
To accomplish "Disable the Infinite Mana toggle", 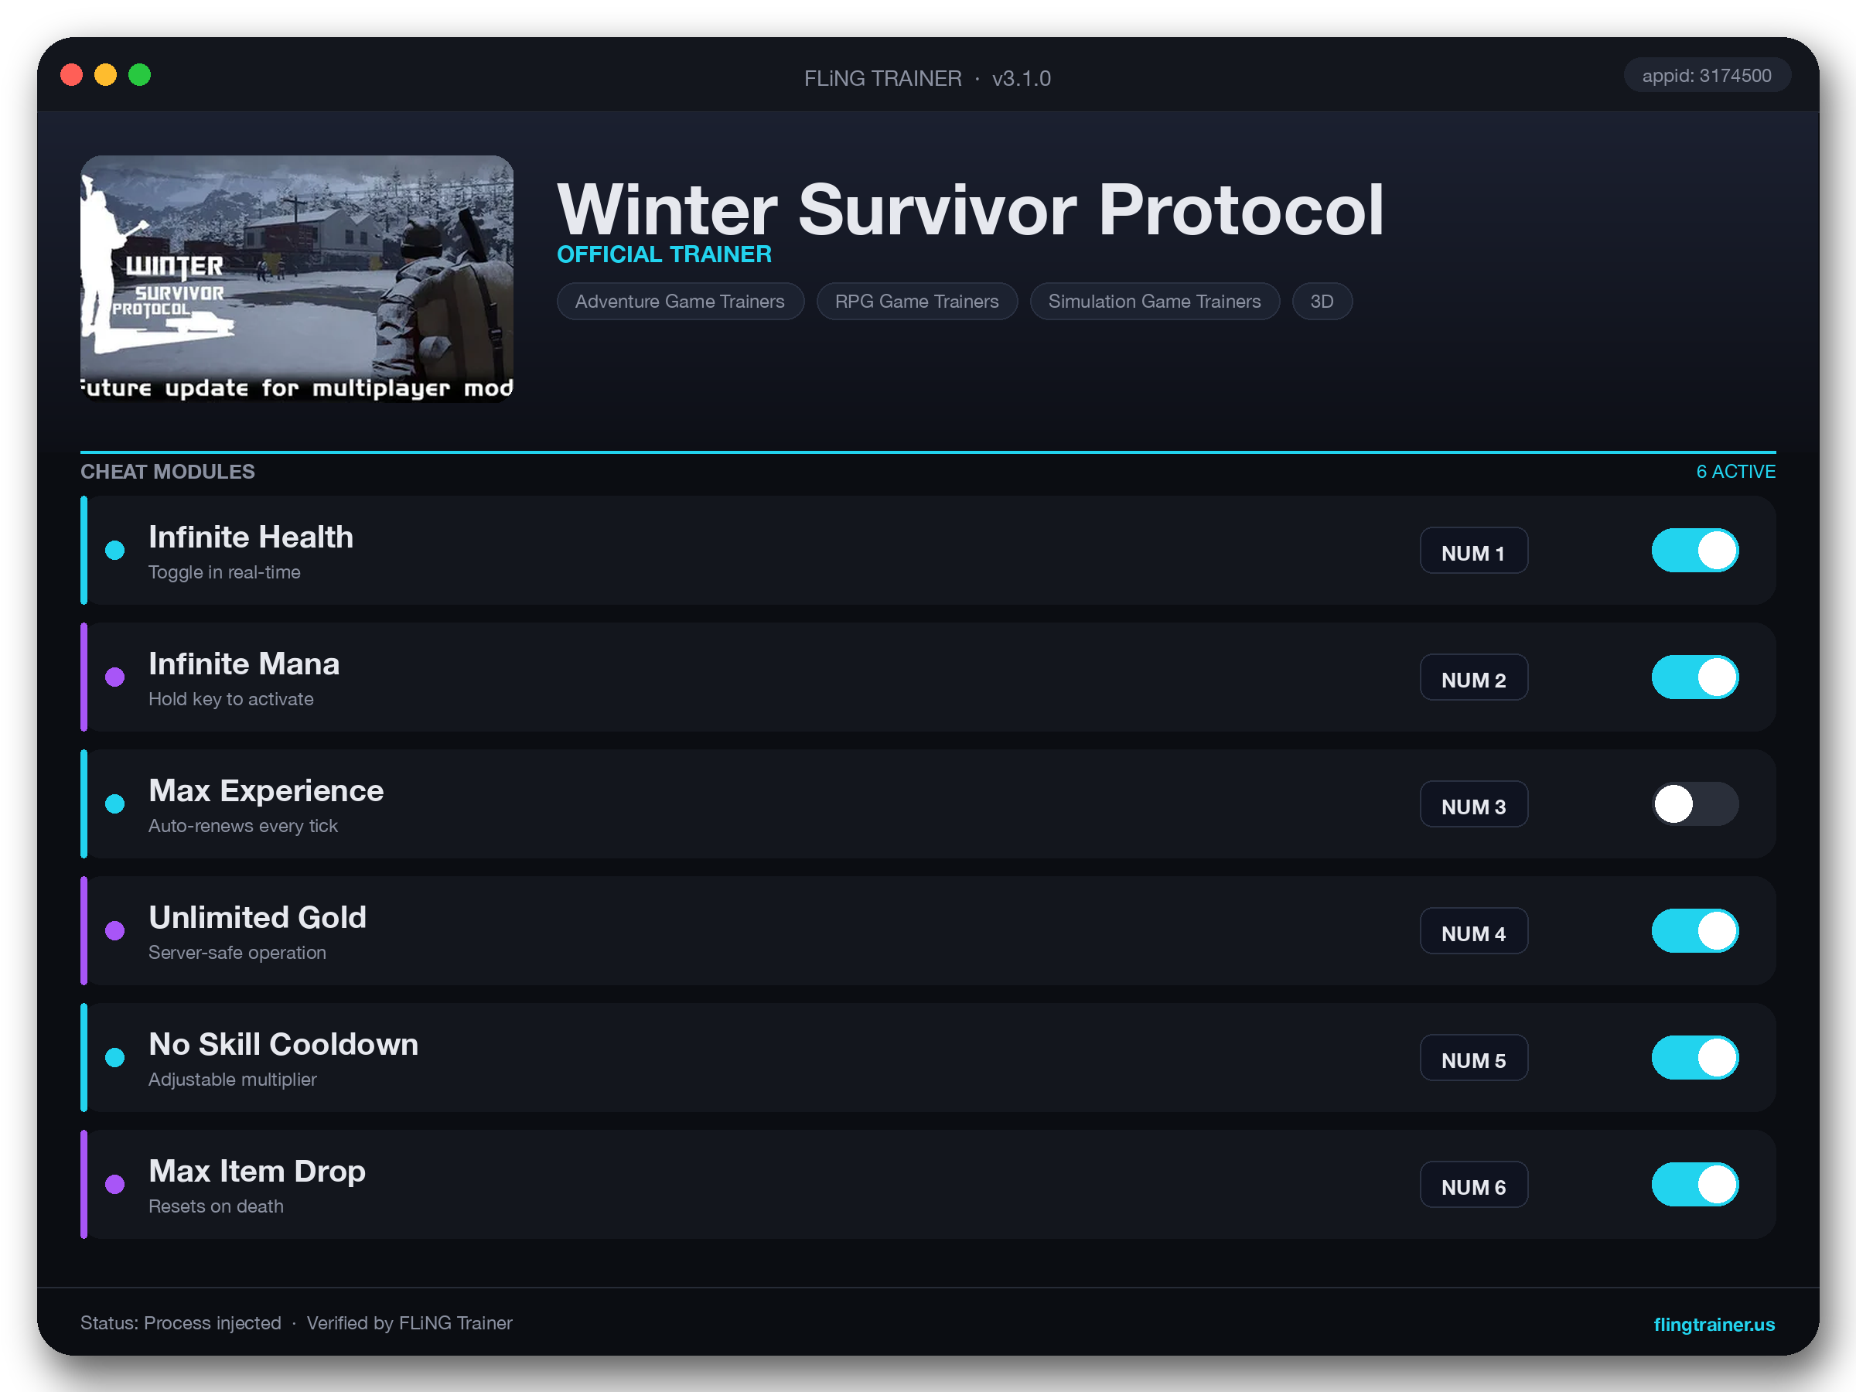I will pyautogui.click(x=1695, y=677).
